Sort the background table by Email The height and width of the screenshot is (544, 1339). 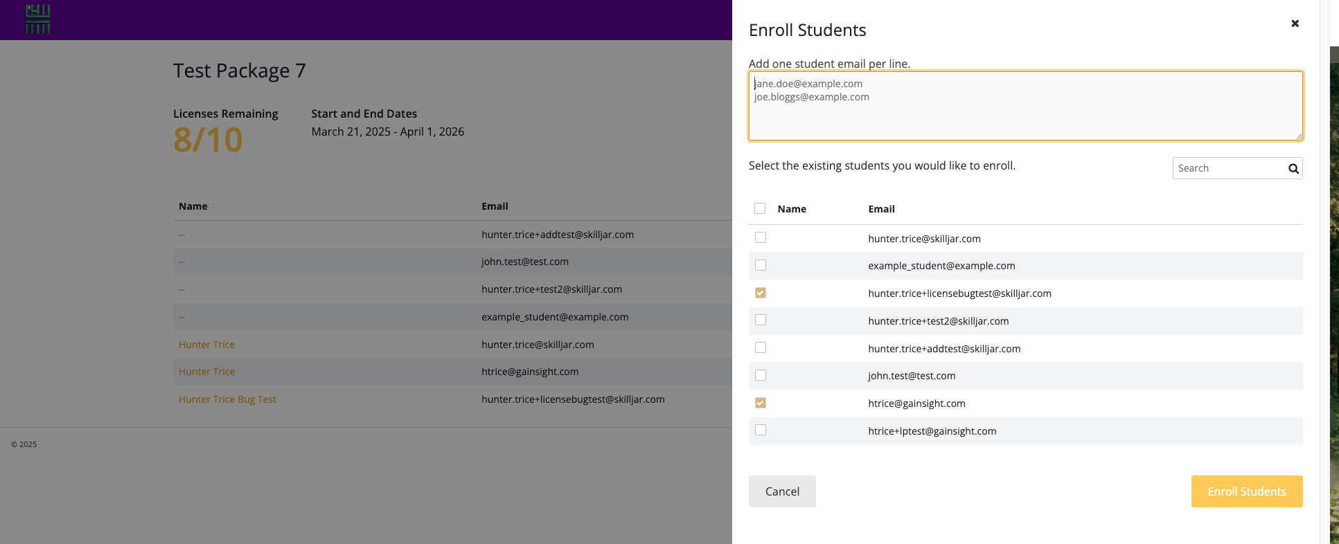click(495, 206)
